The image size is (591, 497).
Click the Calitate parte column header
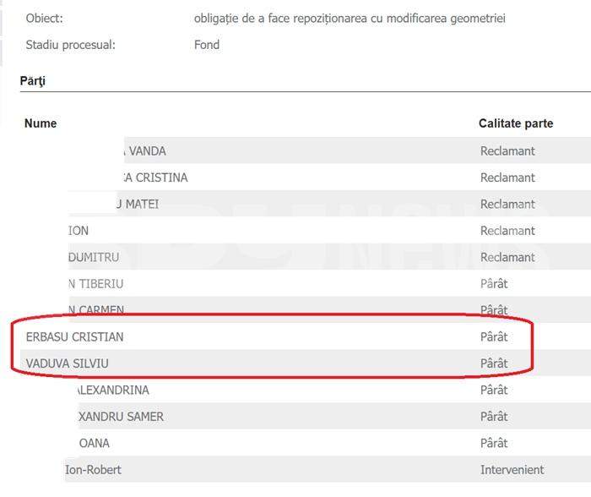(516, 123)
